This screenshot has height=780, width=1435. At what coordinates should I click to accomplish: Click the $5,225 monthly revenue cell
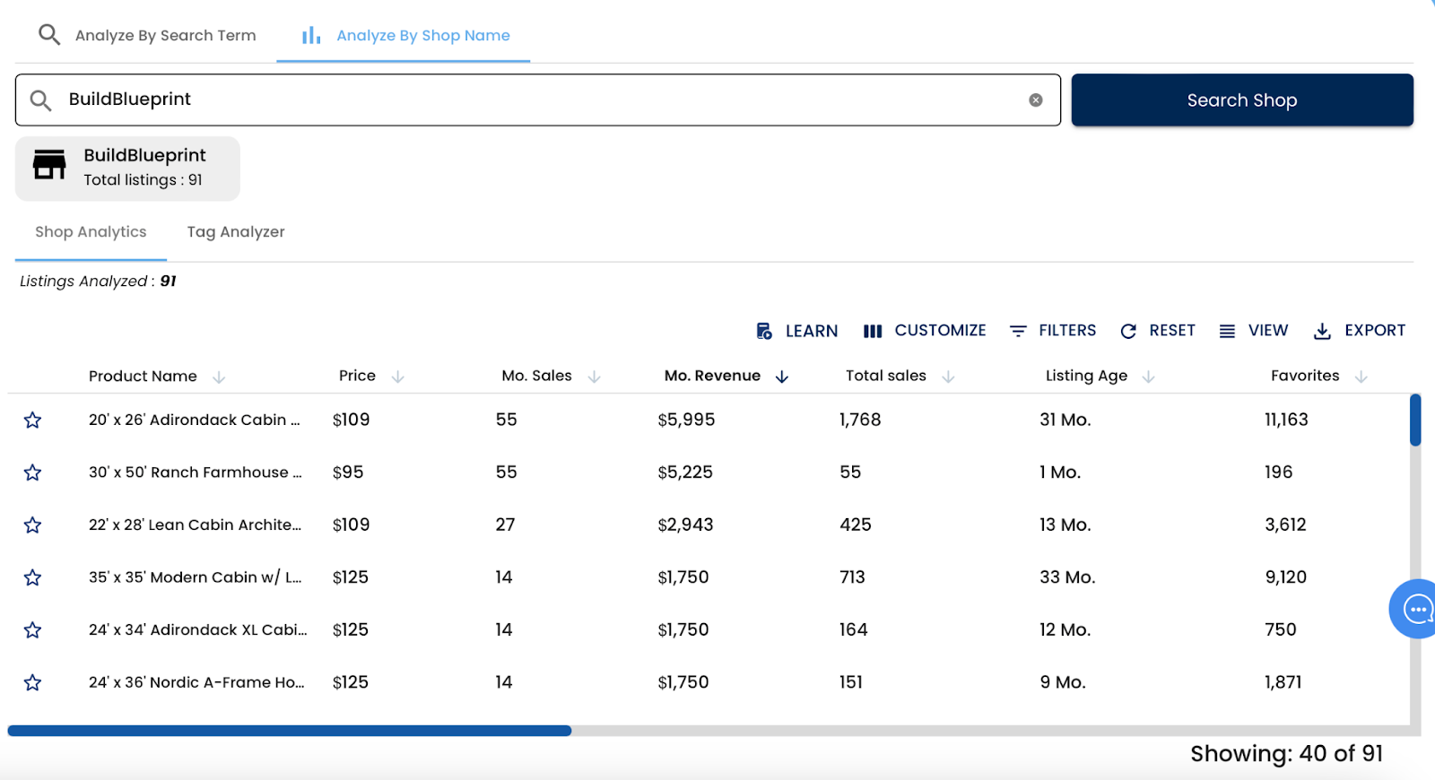coord(685,472)
